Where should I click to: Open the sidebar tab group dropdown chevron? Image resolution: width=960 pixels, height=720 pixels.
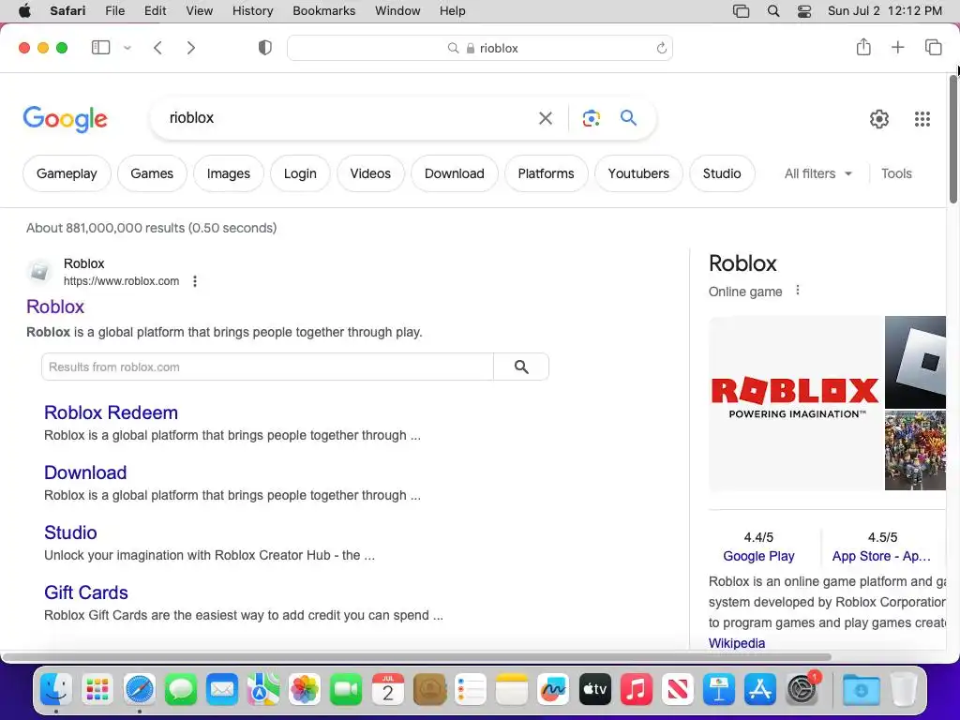127,48
